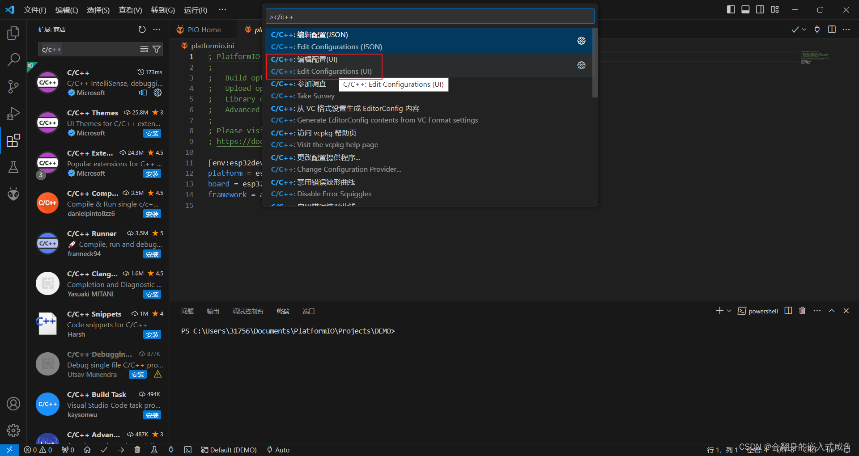Click the command palette list scrollbar

point(595,63)
